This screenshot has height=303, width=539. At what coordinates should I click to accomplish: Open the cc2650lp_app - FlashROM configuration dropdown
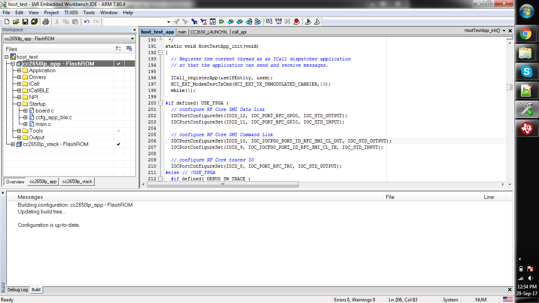tap(133, 38)
